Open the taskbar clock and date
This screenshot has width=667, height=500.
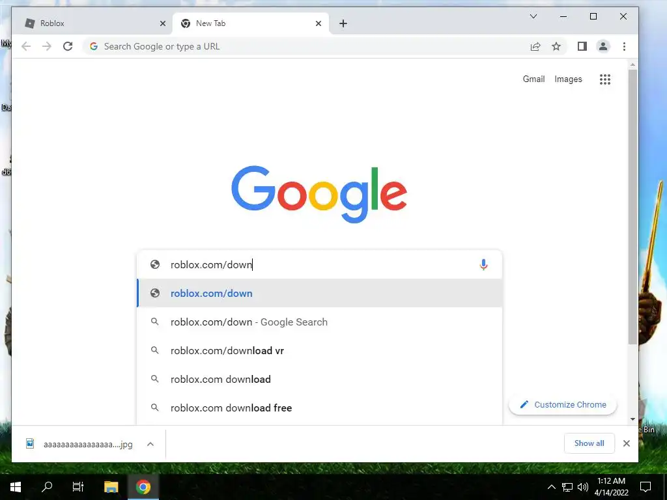pyautogui.click(x=611, y=487)
